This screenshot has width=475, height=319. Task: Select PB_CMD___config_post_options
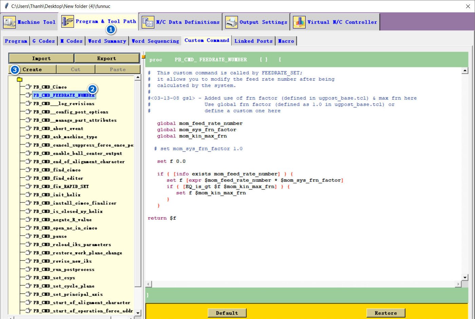(71, 112)
